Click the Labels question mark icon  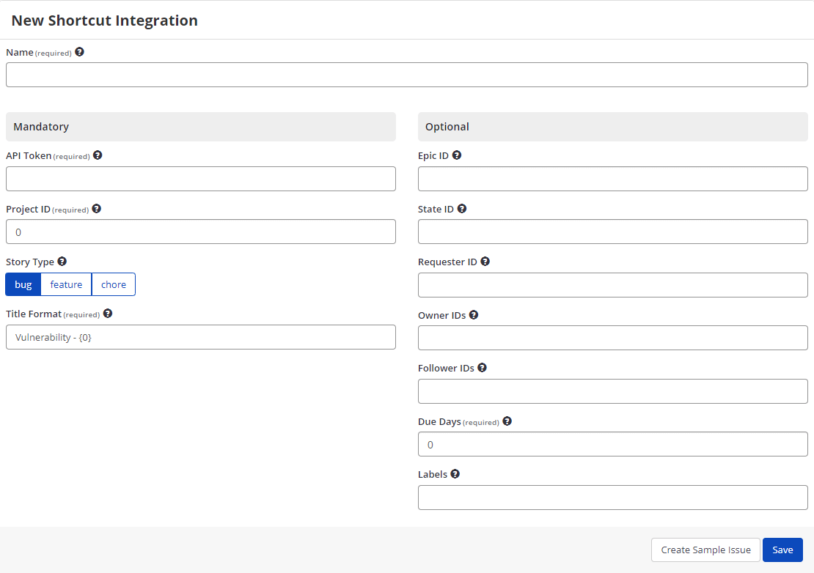pos(455,473)
